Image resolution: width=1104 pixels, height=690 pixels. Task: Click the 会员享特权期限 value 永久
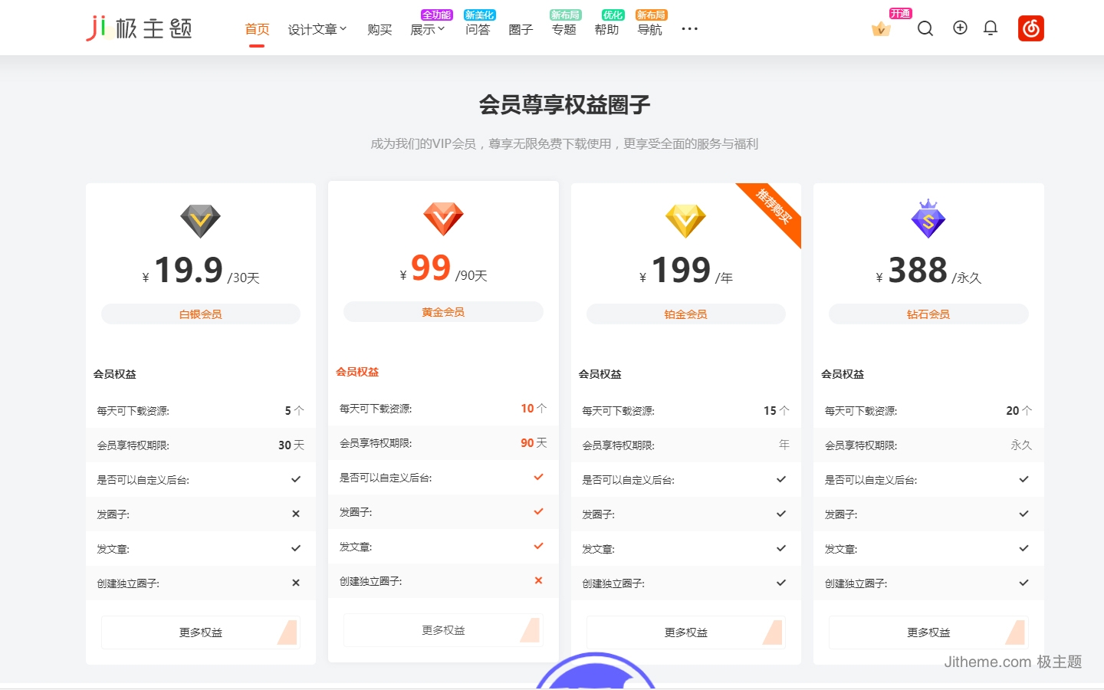[x=1021, y=445]
